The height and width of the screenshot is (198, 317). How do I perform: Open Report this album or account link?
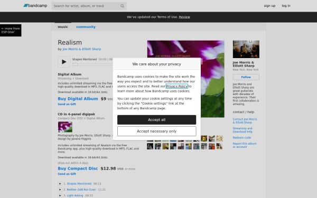click(x=245, y=145)
